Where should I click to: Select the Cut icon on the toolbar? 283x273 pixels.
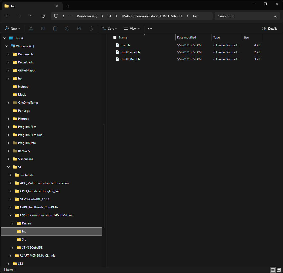31,28
